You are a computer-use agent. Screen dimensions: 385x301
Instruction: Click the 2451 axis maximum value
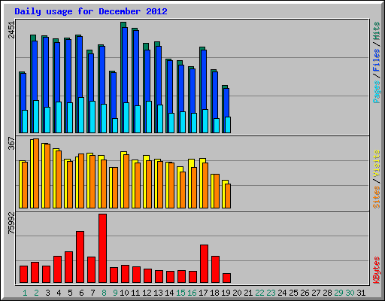point(11,30)
